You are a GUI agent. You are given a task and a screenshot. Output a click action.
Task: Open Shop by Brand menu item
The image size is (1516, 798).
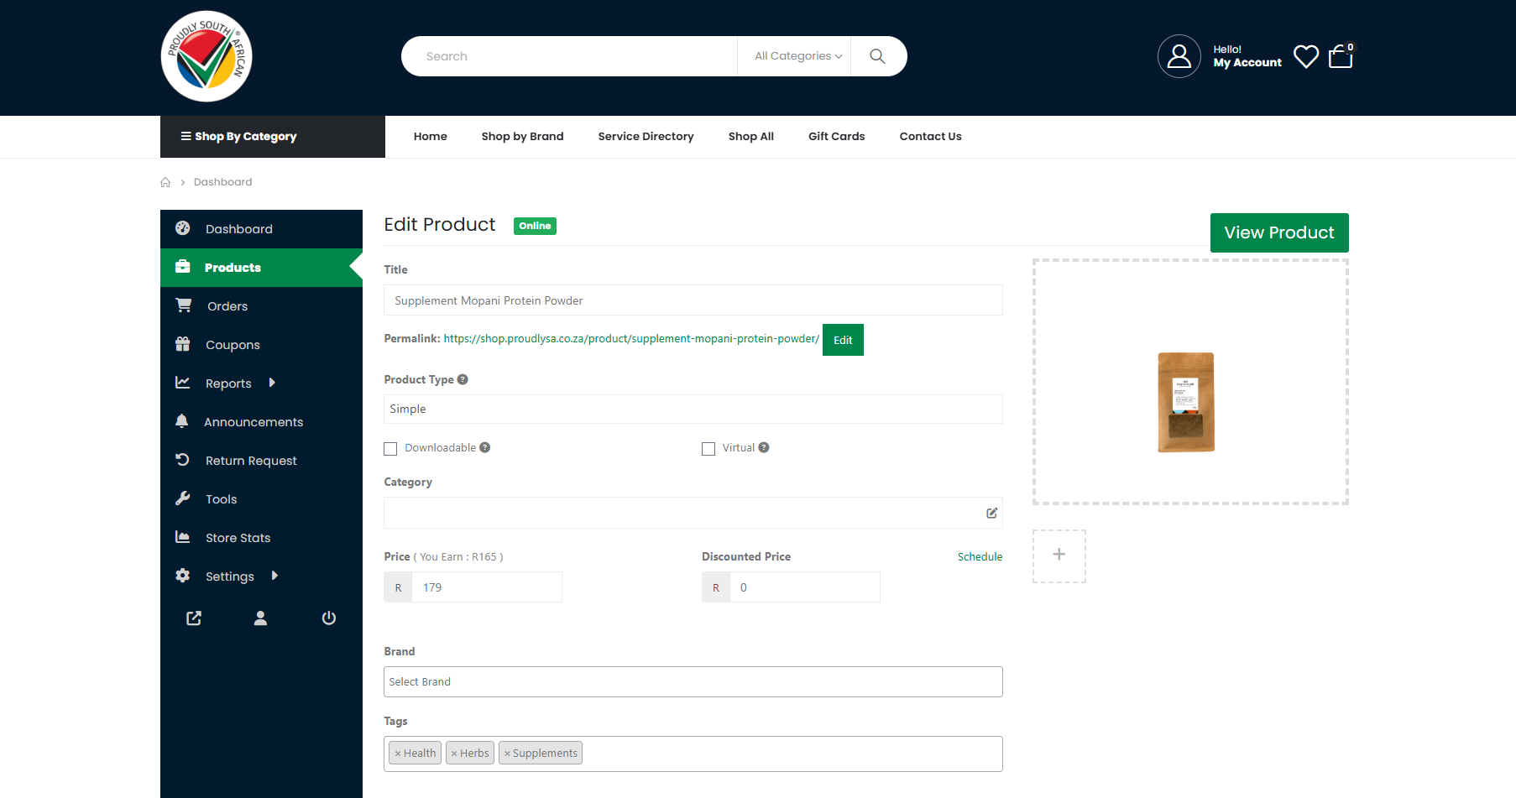(522, 137)
